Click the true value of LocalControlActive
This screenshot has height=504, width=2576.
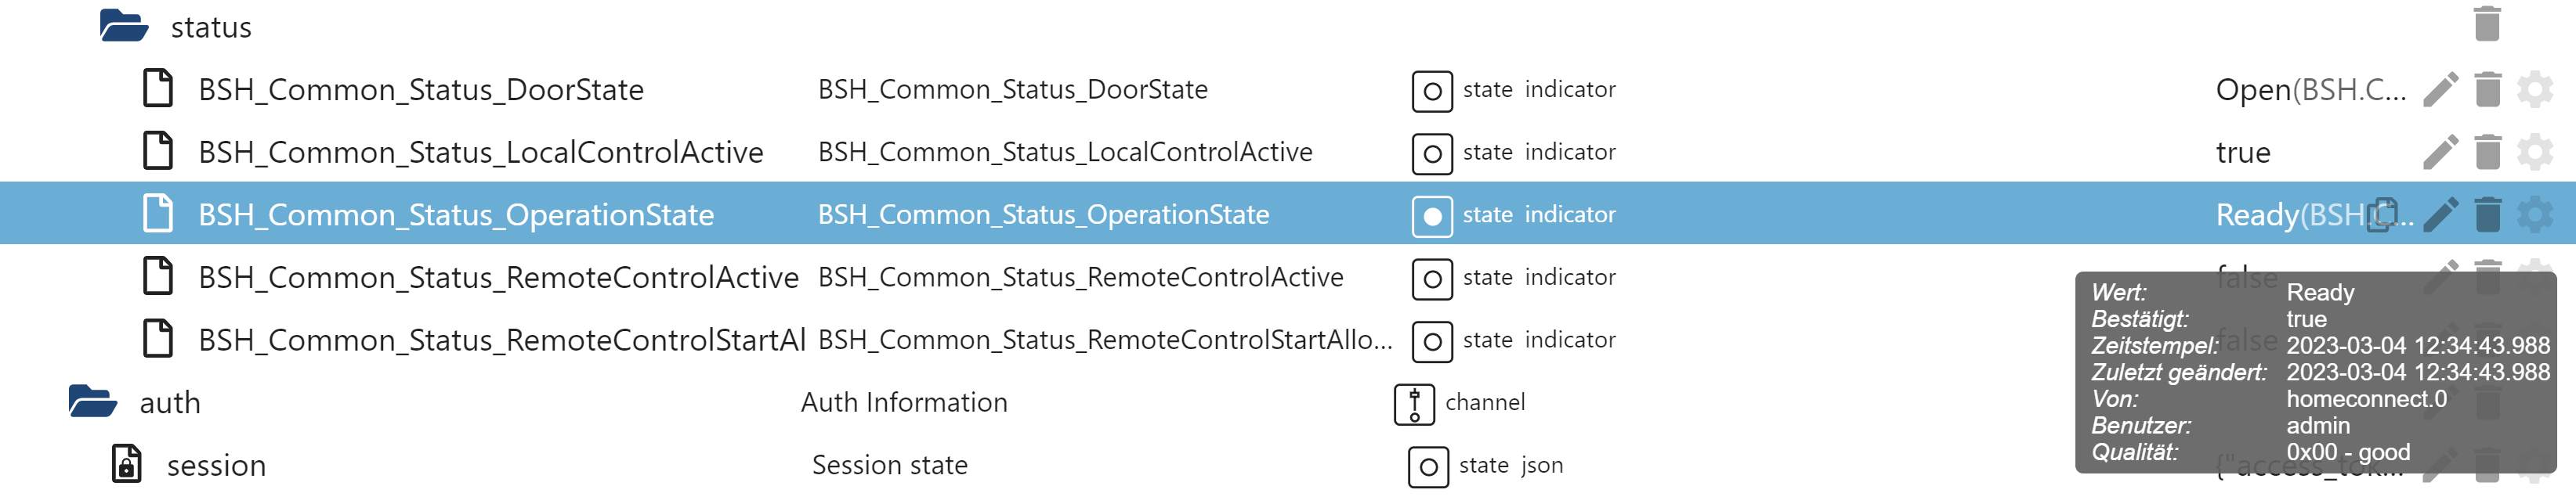click(x=2243, y=153)
